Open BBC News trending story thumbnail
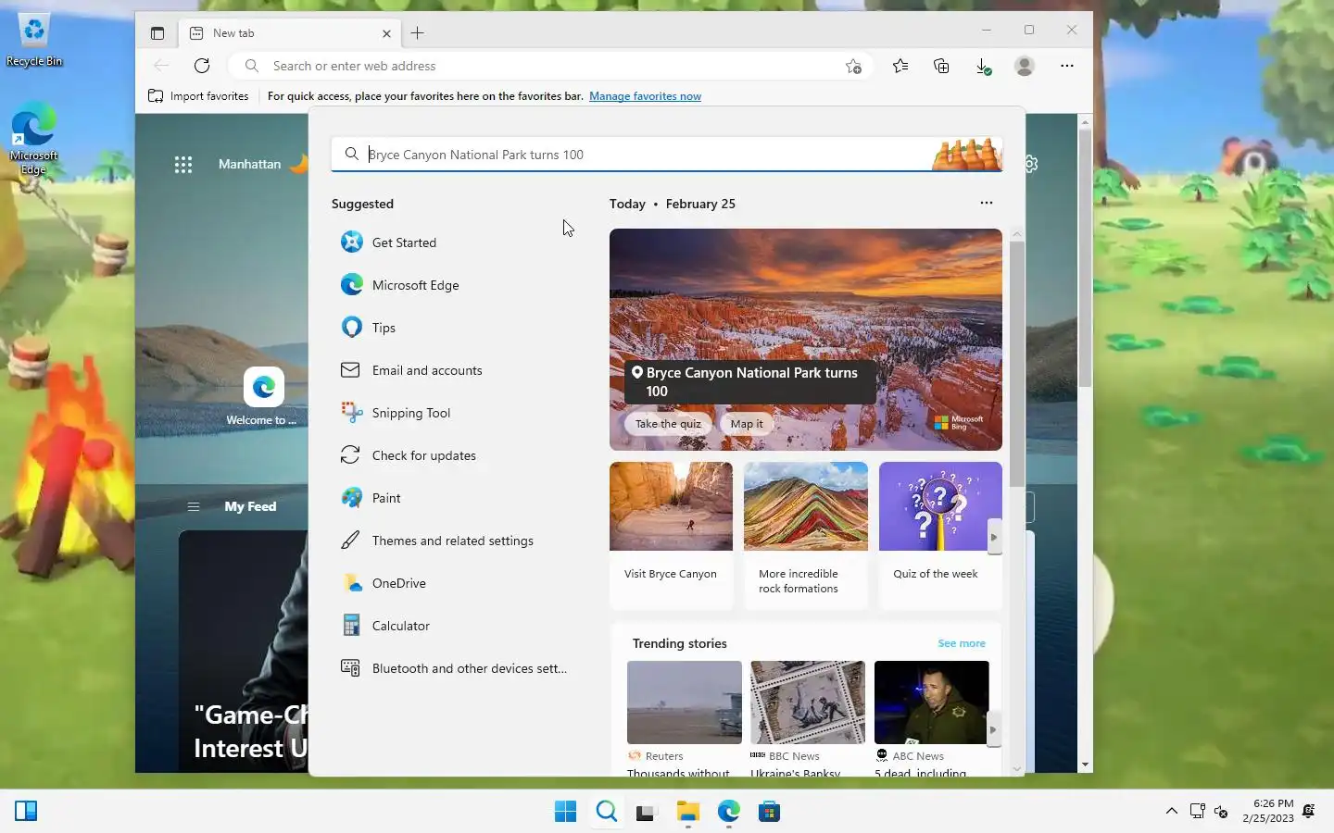The height and width of the screenshot is (833, 1334). (808, 702)
